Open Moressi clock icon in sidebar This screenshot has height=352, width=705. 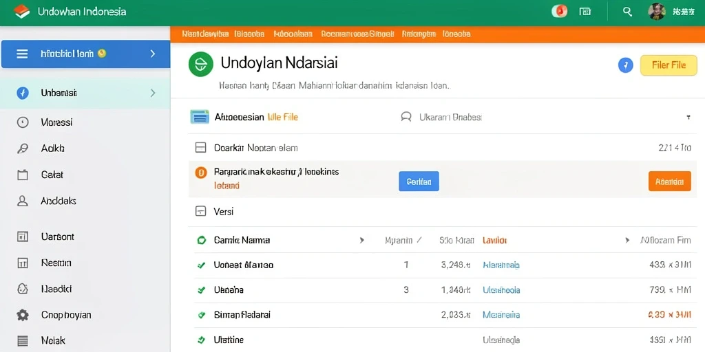click(23, 122)
